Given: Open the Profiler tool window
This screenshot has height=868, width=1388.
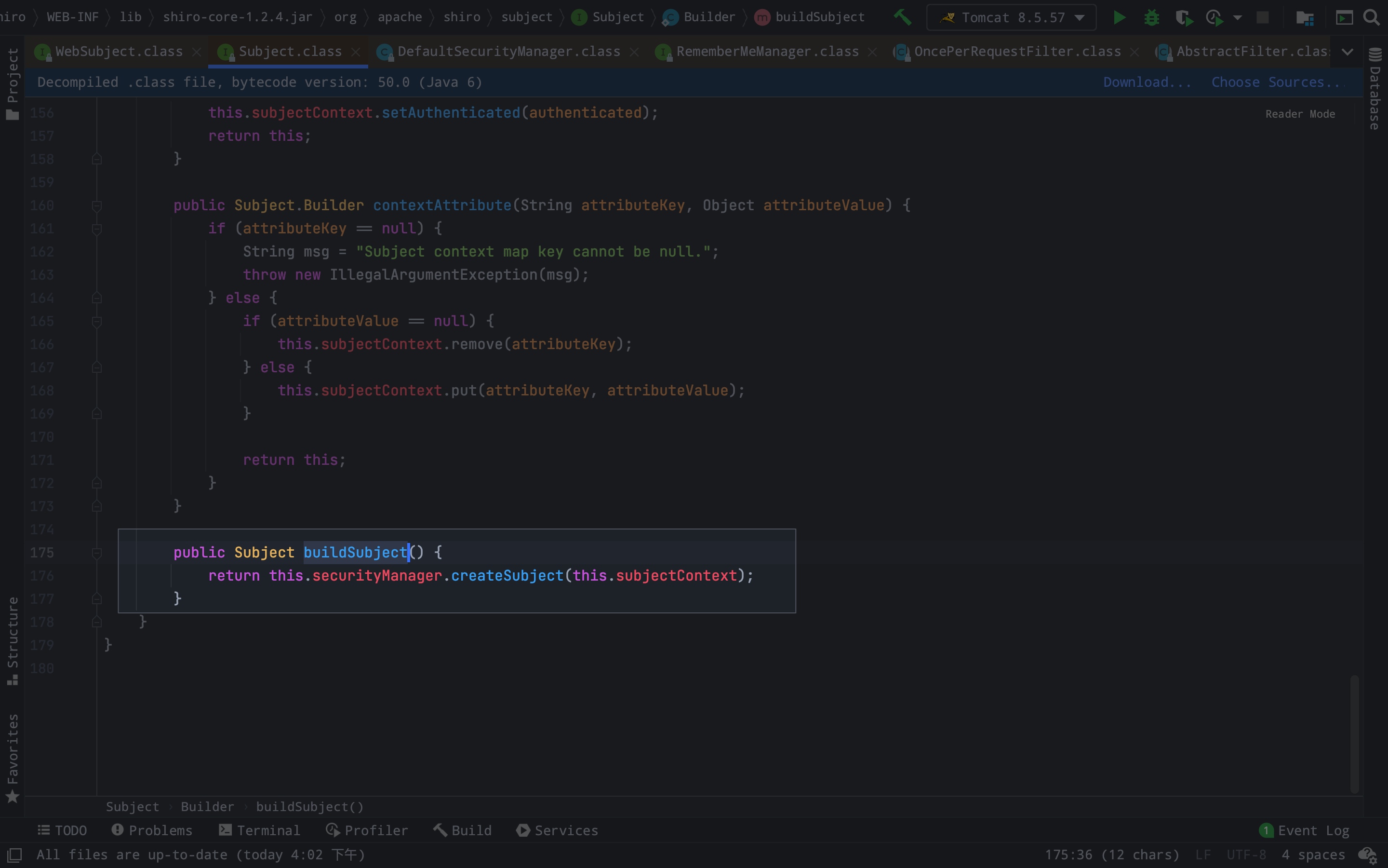Looking at the screenshot, I should point(367,830).
